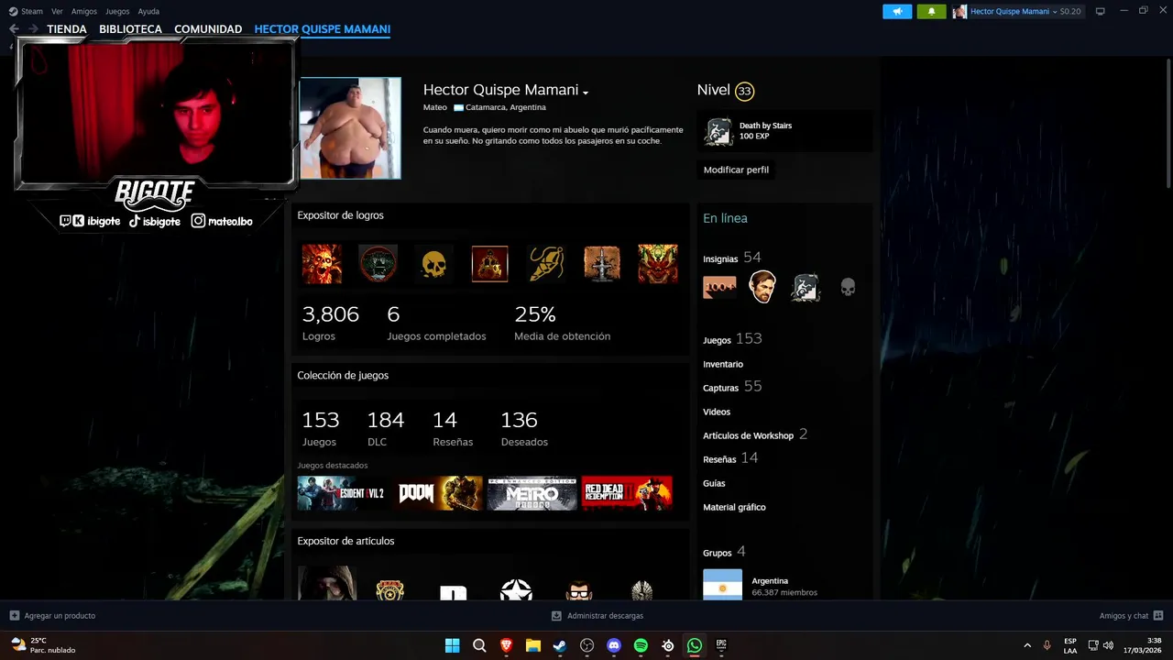Open the Ver menu
The image size is (1173, 660).
pyautogui.click(x=57, y=11)
